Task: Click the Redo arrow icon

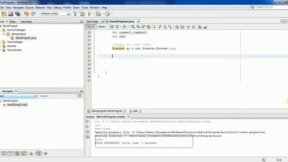Action: click(33, 14)
